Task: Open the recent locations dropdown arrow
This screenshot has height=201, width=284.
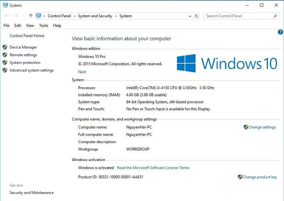Action: 23,16
